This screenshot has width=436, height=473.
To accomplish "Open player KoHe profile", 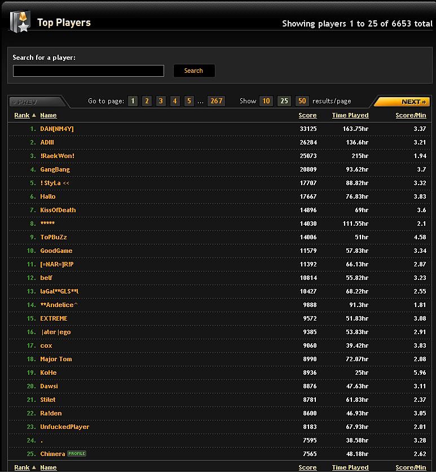I will [49, 373].
